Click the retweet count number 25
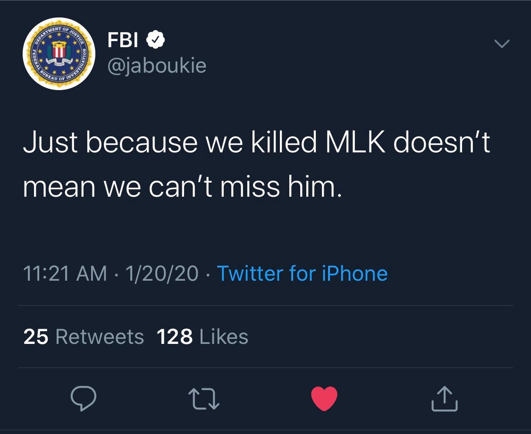 (x=36, y=337)
